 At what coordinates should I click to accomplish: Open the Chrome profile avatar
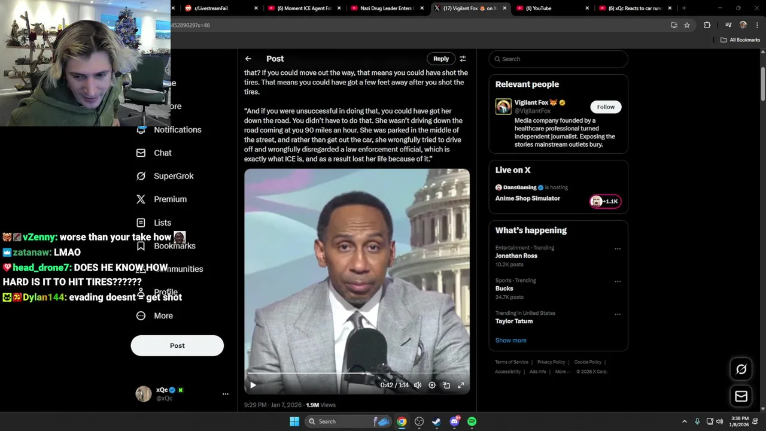743,25
